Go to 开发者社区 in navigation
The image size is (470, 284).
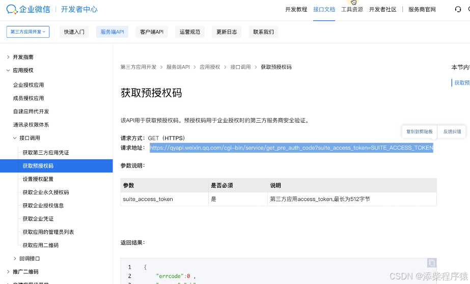click(383, 10)
